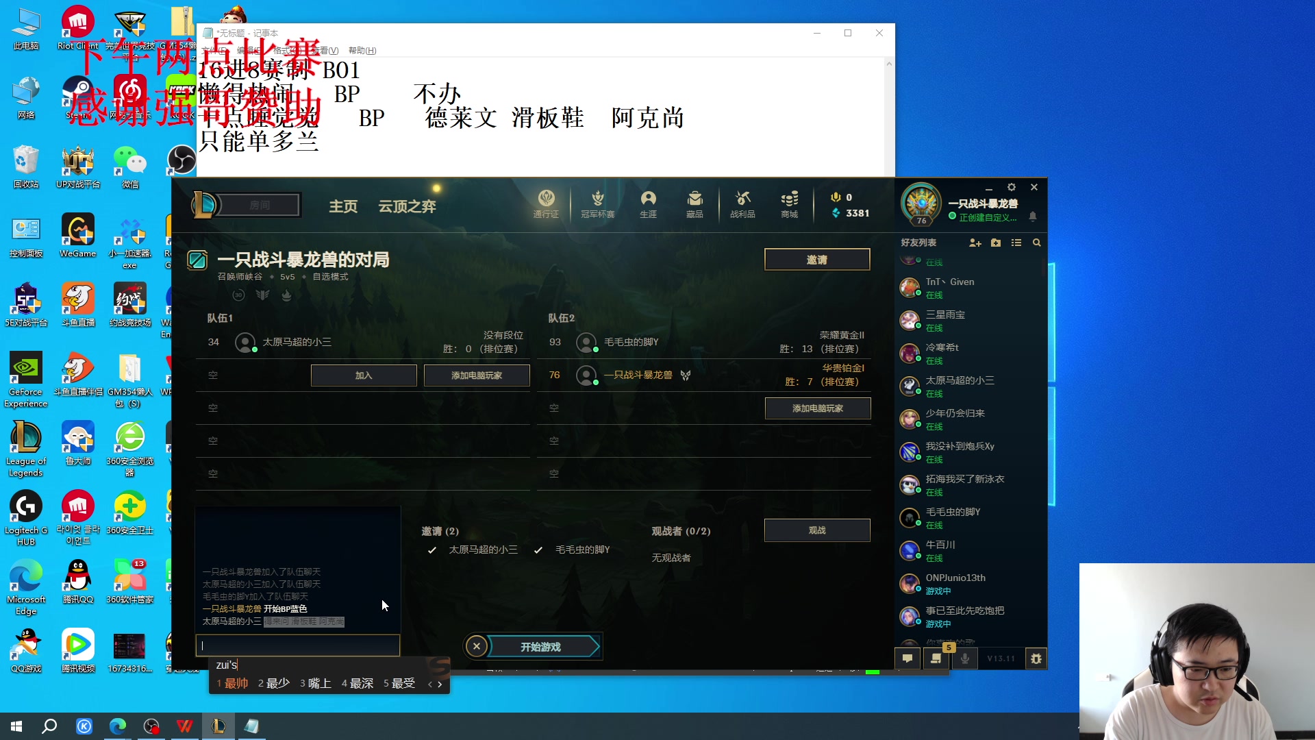
Task: Open the client settings gear icon
Action: (x=1012, y=187)
